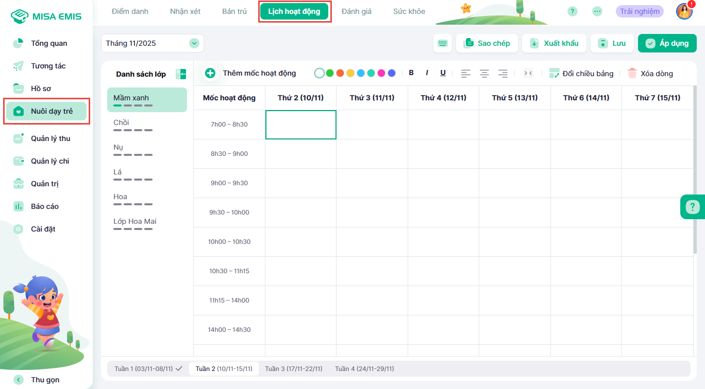This screenshot has width=705, height=389.
Task: Click the Xuất khẩu export button
Action: 554,43
